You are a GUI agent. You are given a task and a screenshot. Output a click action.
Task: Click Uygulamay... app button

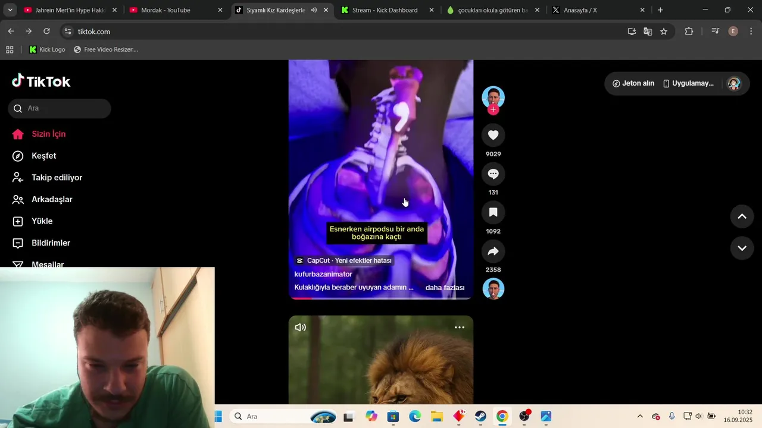tap(688, 83)
